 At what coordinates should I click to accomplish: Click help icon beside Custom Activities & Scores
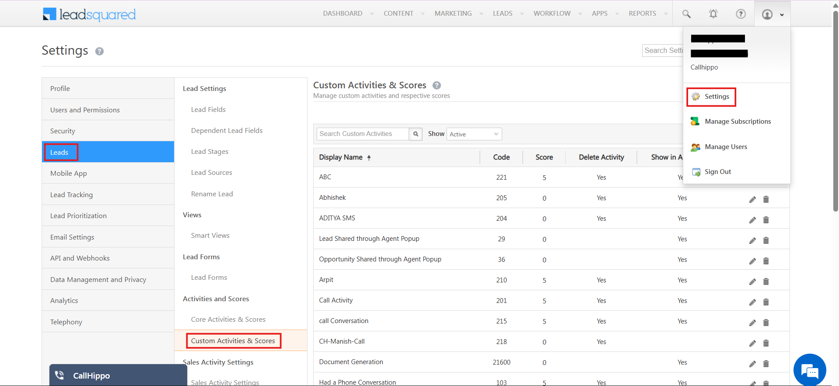point(437,85)
